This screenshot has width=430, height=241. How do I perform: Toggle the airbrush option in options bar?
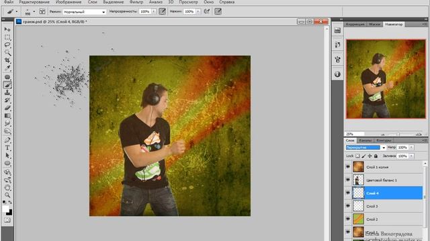click(x=207, y=11)
